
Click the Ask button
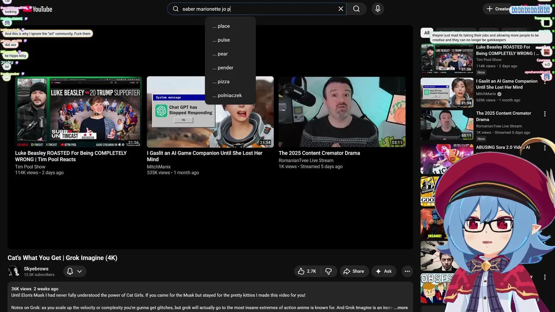tap(384, 271)
